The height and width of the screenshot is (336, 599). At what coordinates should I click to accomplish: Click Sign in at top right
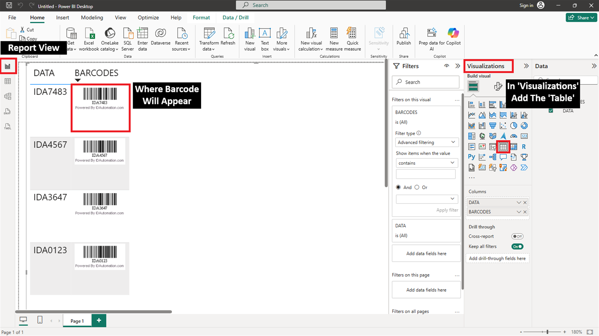526,5
